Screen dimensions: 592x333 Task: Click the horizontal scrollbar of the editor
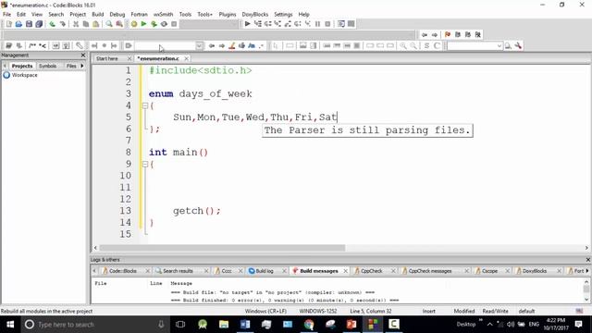point(222,248)
